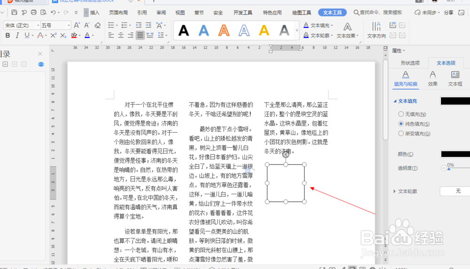Click the black 文本填充 preset swatch
Image resolution: width=470 pixels, height=269 pixels.
(x=455, y=101)
